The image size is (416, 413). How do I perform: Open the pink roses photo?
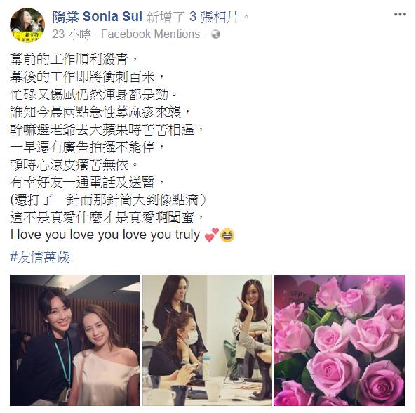coord(340,340)
